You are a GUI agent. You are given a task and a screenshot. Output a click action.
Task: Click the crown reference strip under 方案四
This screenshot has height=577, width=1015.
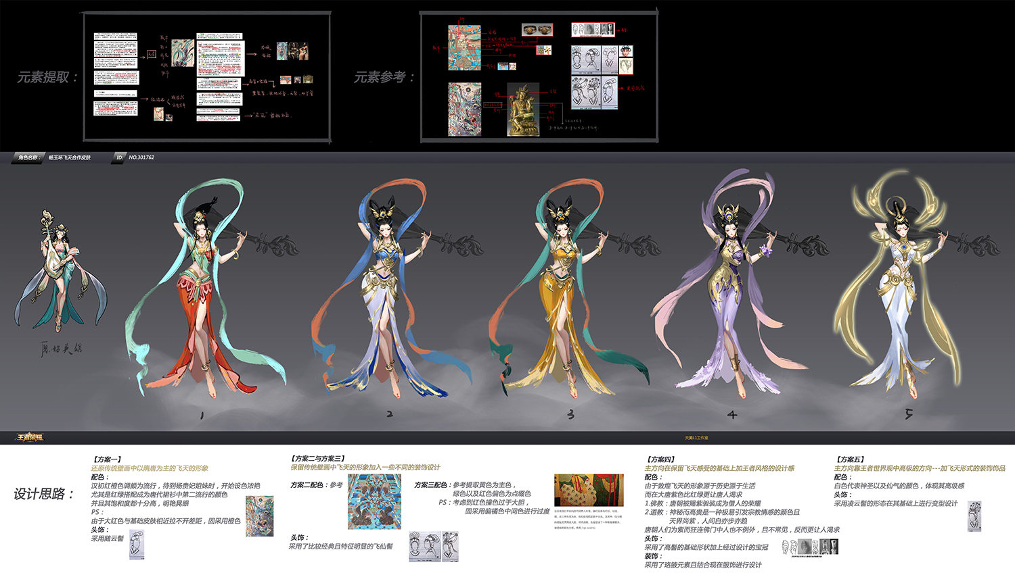click(x=810, y=547)
